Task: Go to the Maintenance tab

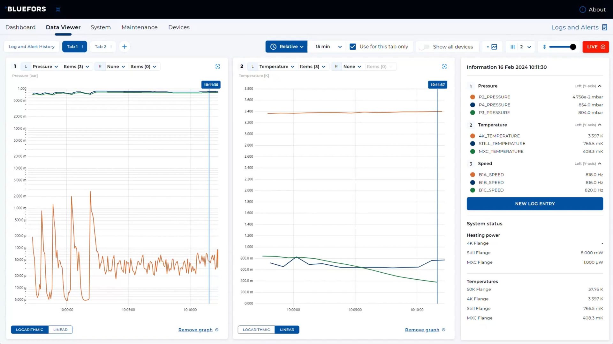Action: pos(139,27)
